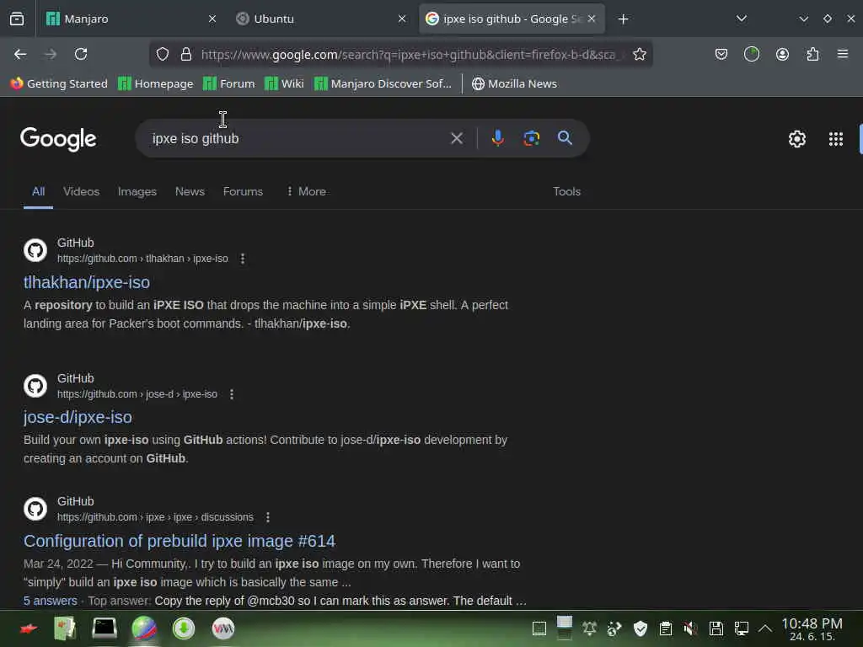Screen dimensions: 863x647
Task: Open Mozilla News bookmark
Action: [515, 83]
